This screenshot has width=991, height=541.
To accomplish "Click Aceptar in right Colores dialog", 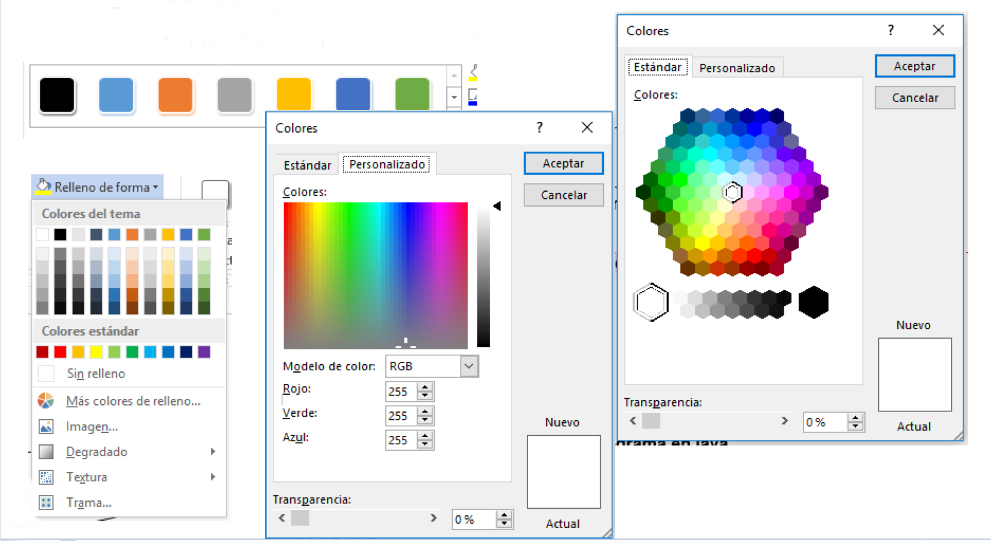I will [x=915, y=66].
